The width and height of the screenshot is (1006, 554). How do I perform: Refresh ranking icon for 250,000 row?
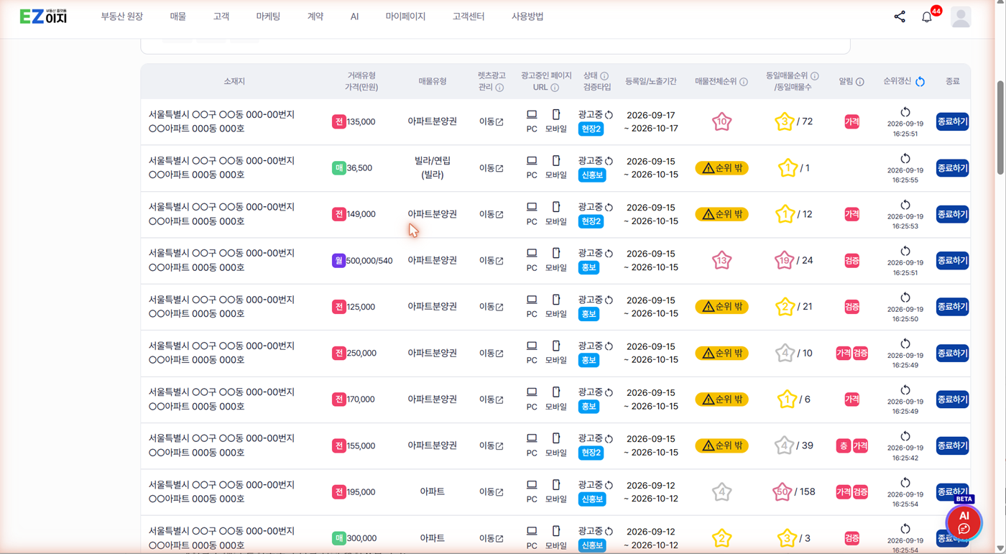[905, 344]
